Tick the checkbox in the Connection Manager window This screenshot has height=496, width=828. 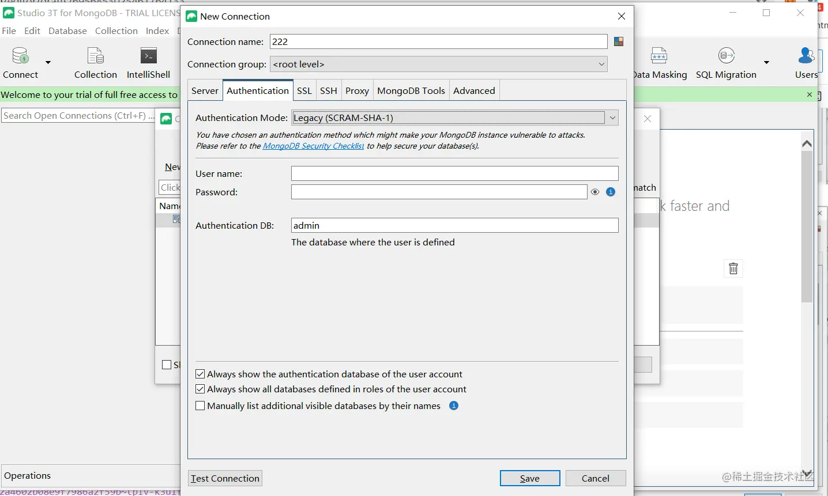point(167,365)
